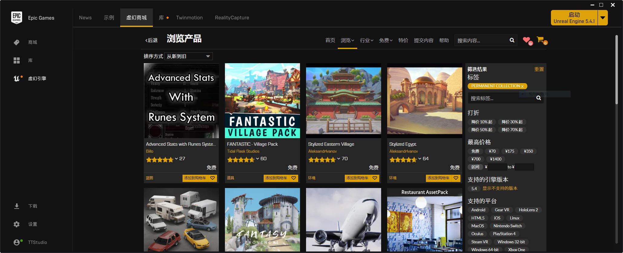Open the 设置 settings gear icon
The width and height of the screenshot is (623, 253).
17,224
